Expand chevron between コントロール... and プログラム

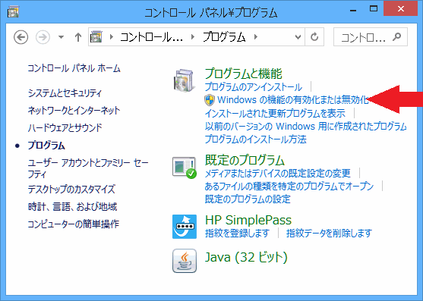point(193,37)
